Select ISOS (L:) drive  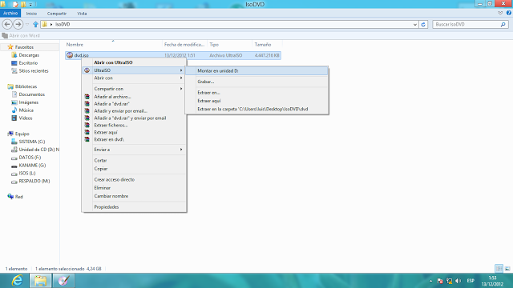pos(26,173)
